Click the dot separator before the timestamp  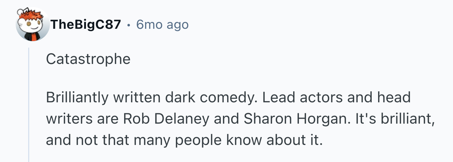(128, 25)
